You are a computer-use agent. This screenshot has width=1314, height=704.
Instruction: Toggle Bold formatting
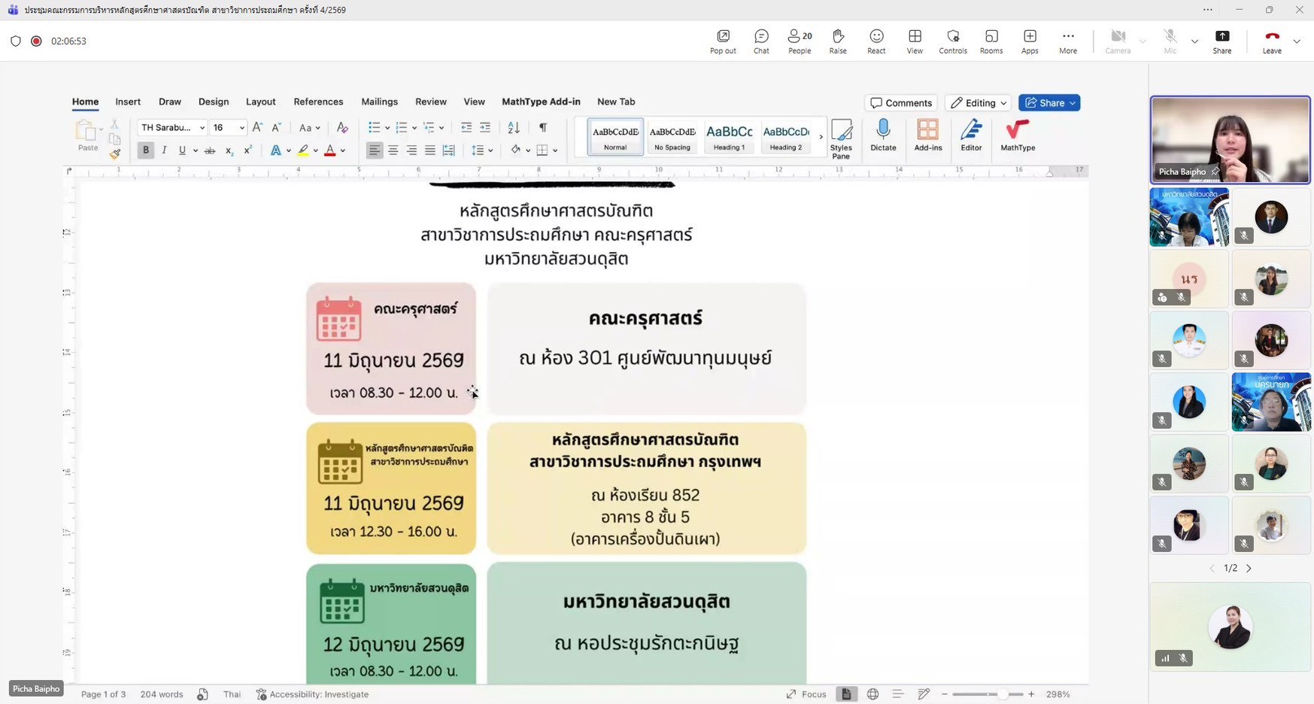click(x=146, y=150)
